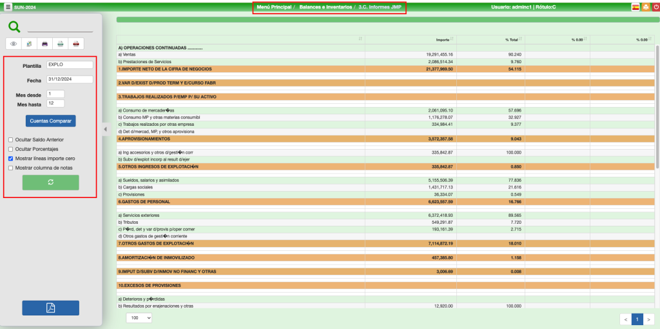This screenshot has height=329, width=660.
Task: Go to next page arrow in pagination
Action: pyautogui.click(x=648, y=319)
